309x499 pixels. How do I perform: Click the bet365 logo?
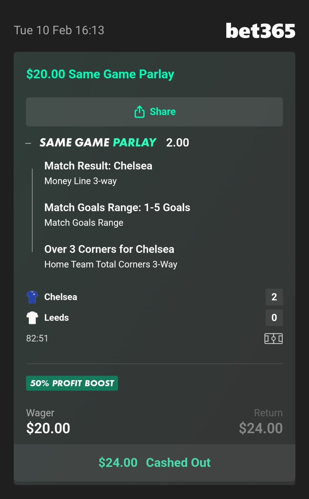pyautogui.click(x=260, y=31)
